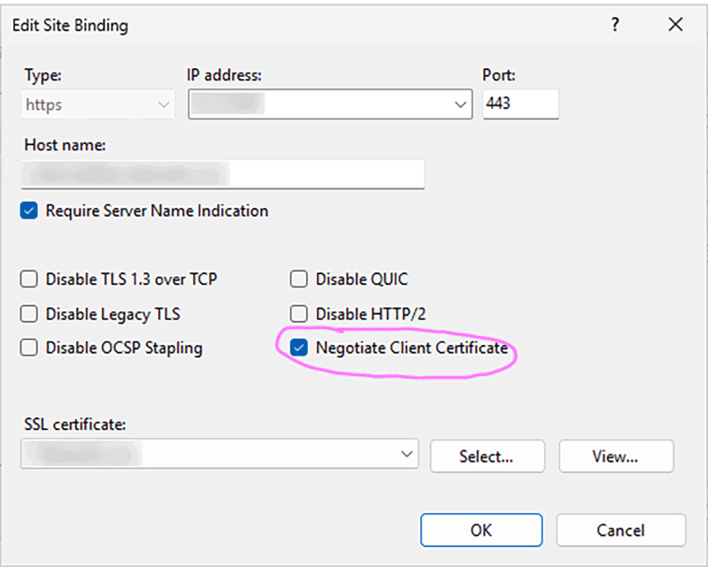Enable Disable TLS 1.3 over TCP

point(29,279)
